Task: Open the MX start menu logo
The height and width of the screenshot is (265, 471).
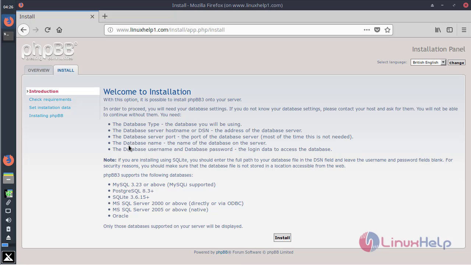Action: coord(8,257)
